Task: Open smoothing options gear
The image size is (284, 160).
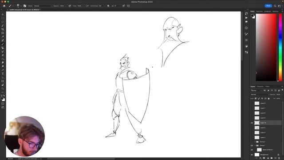Action: (108, 6)
